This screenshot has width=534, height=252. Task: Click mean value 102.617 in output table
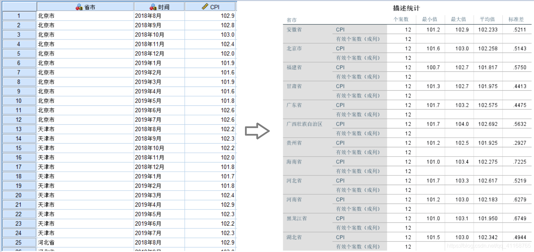tap(488, 181)
